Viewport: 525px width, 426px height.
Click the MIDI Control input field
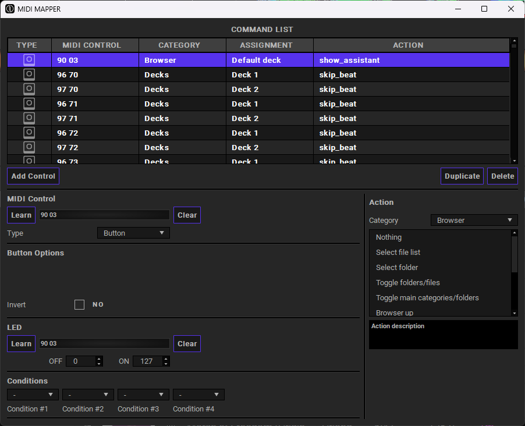(104, 215)
